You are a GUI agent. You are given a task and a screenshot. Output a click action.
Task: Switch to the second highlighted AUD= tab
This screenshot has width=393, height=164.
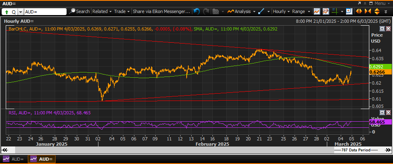[x=42, y=159]
